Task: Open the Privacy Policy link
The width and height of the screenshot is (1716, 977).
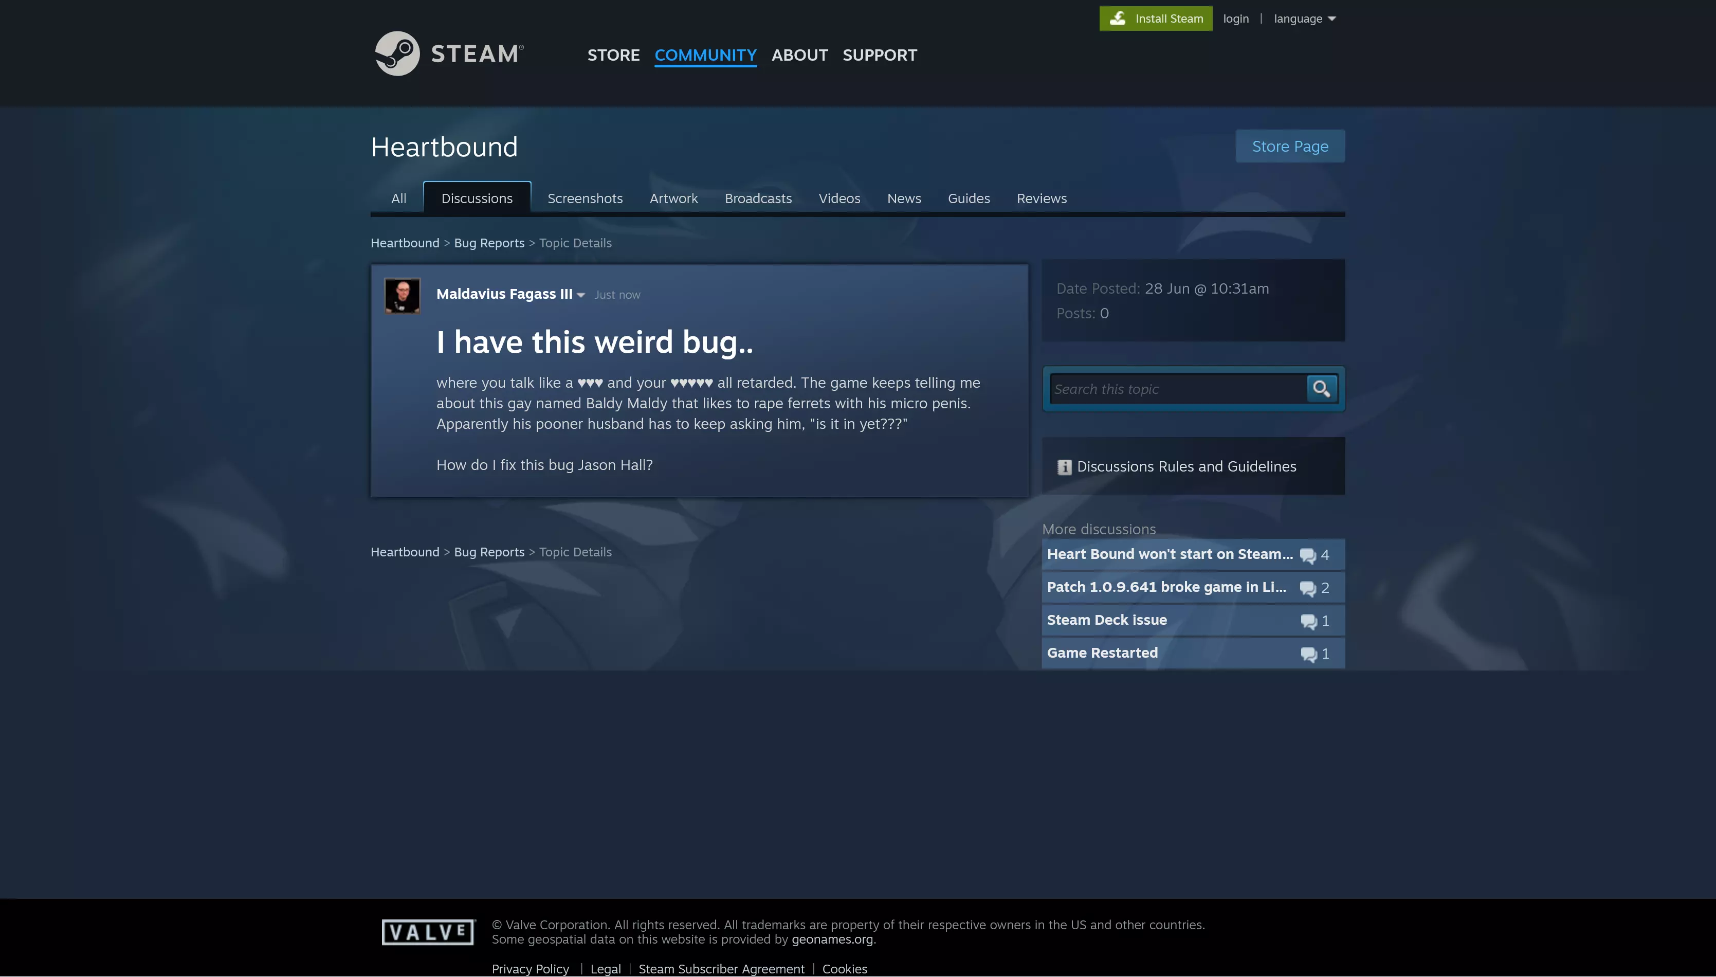Action: click(530, 969)
